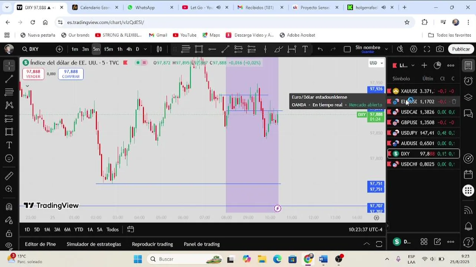The height and width of the screenshot is (267, 476).
Task: Open the layout setup square icon
Action: (x=347, y=49)
